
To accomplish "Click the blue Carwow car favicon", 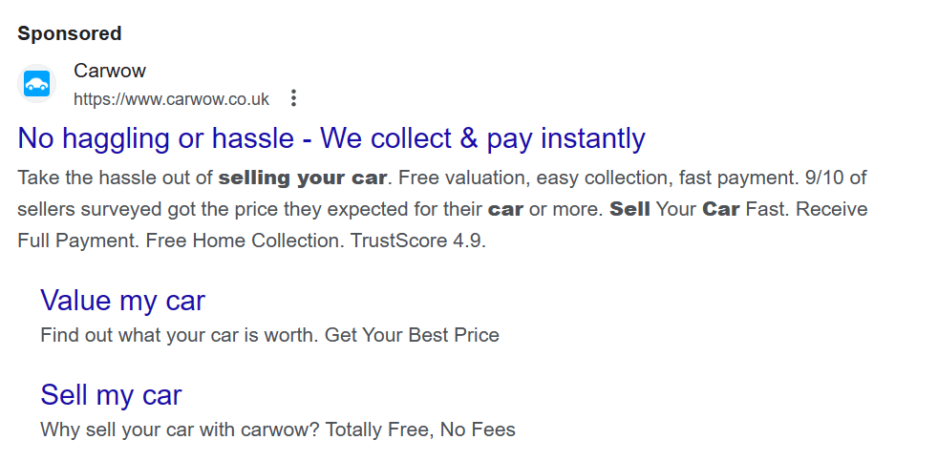I will tap(36, 84).
